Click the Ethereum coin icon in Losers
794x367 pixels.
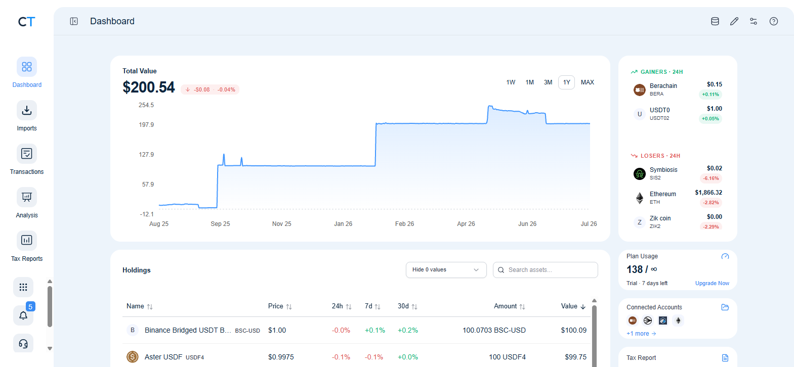point(640,198)
